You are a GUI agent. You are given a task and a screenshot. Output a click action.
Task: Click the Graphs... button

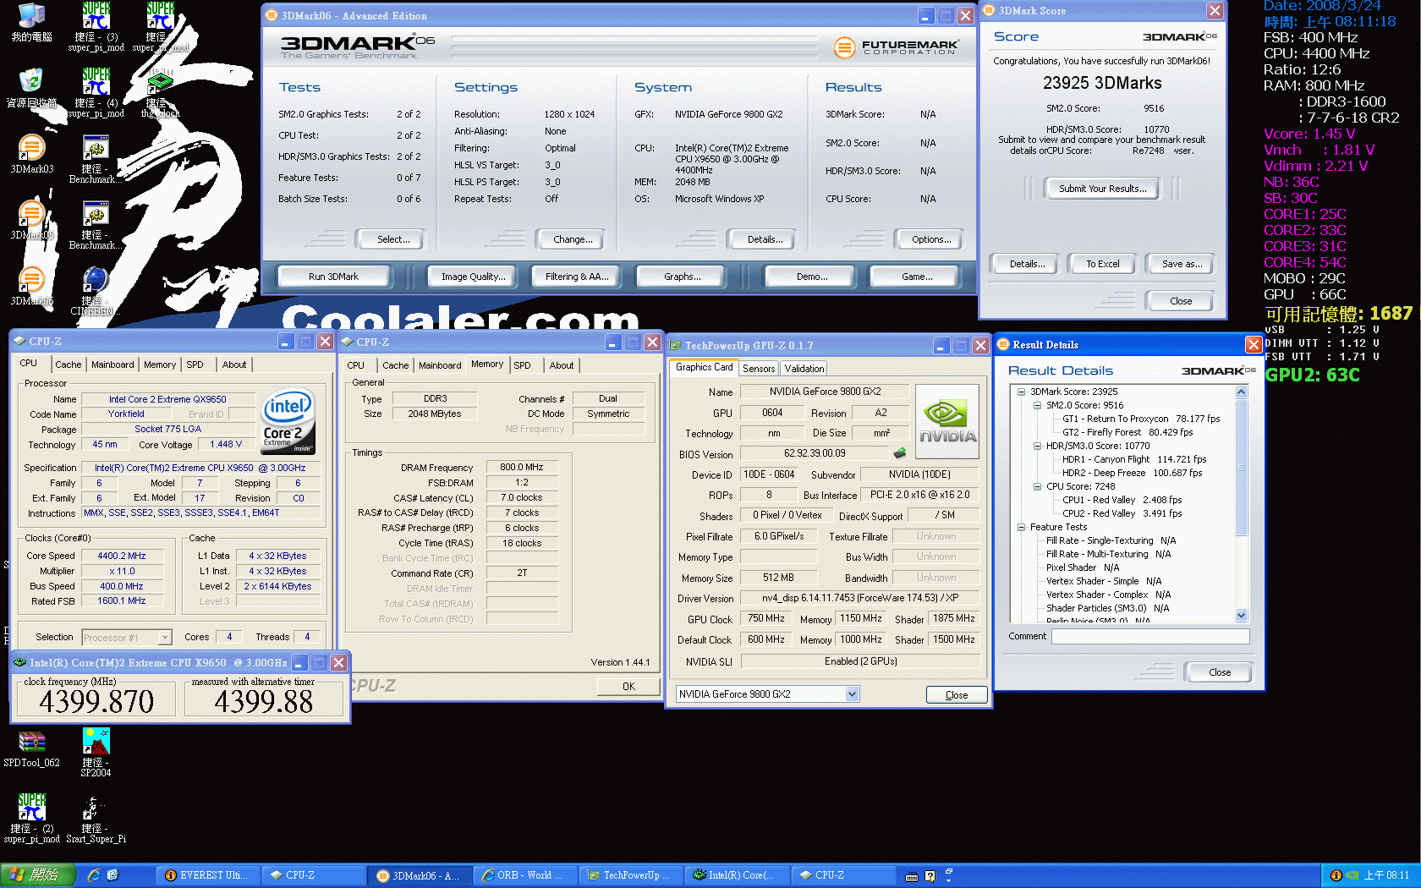tap(682, 277)
